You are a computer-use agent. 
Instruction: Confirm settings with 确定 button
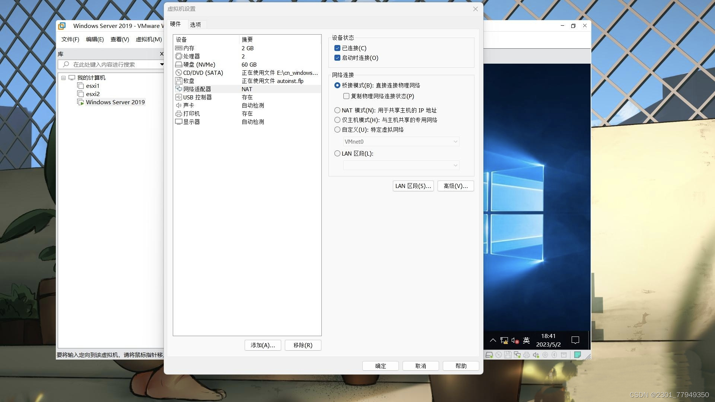(381, 366)
